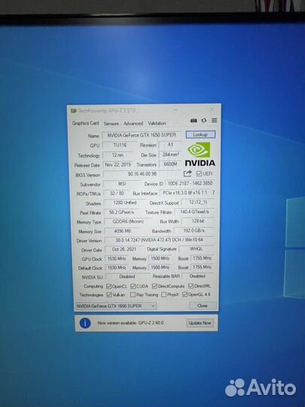Viewport: 305px width, 407px height.
Task: Click the Name field GTX 1650 SUPER
Action: (142, 135)
